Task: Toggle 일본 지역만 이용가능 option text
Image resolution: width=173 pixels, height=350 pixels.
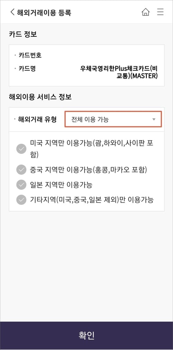Action: (61, 185)
